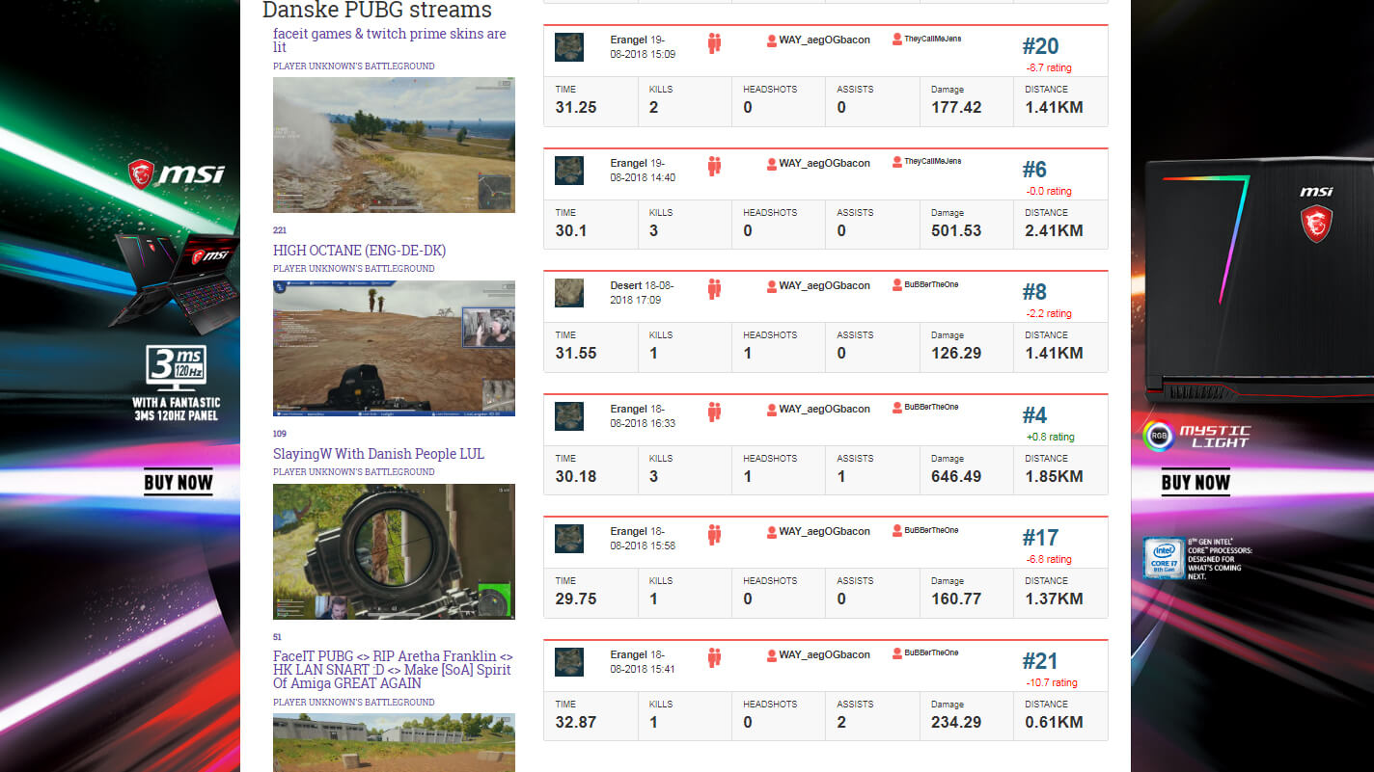This screenshot has width=1374, height=772.
Task: Click the player icon beside BuBBerTheOne in #8 match
Action: (x=896, y=285)
